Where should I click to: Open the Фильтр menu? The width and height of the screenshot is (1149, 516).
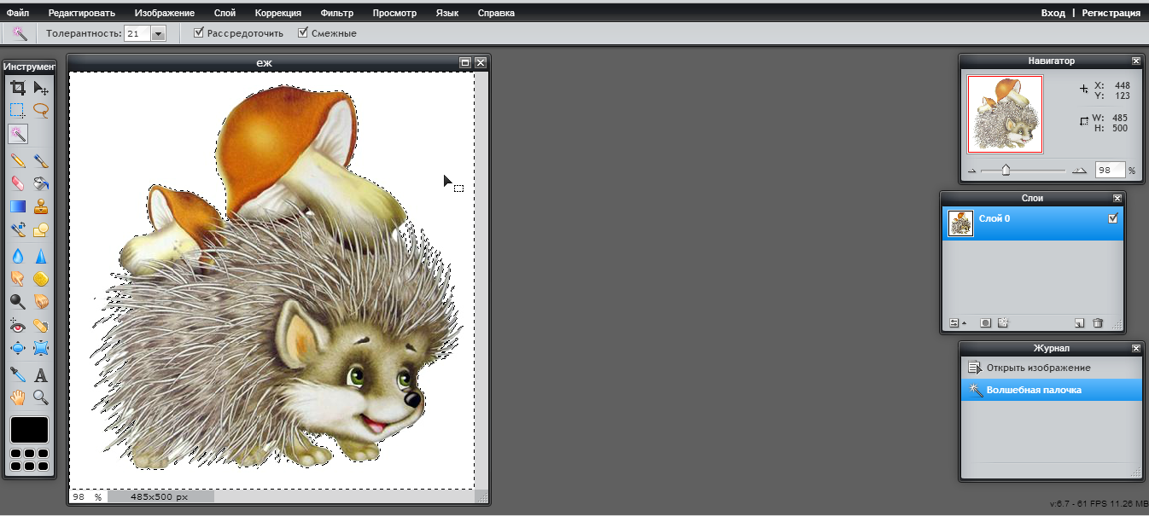(337, 13)
